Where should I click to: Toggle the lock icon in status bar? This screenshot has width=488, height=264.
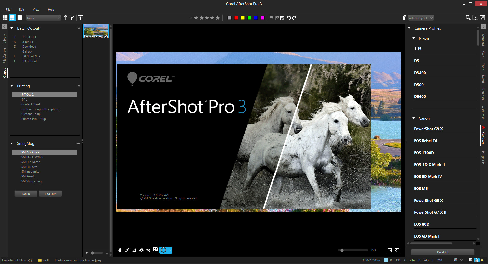477,260
